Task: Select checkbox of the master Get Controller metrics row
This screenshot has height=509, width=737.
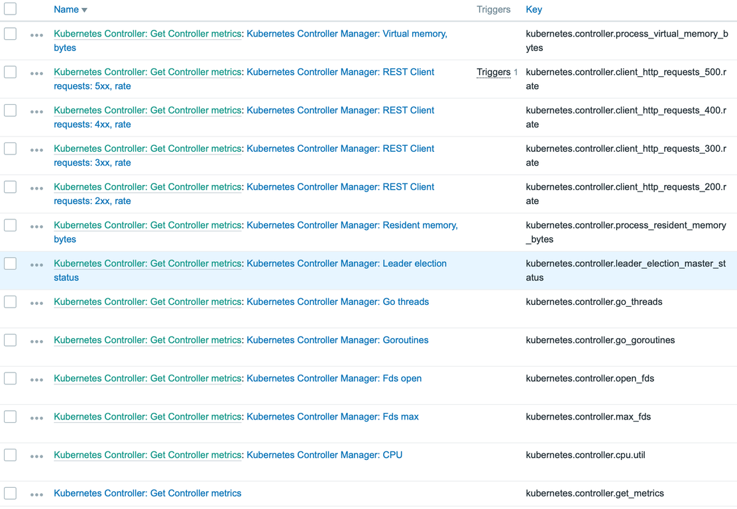Action: 11,494
